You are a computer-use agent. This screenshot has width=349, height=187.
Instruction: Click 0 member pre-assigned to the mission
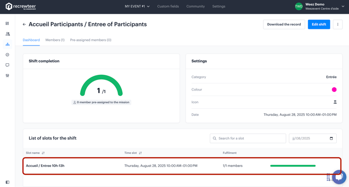101,102
